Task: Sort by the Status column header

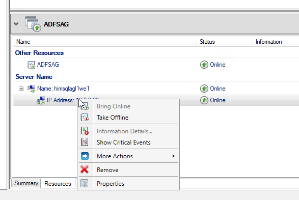Action: 225,42
